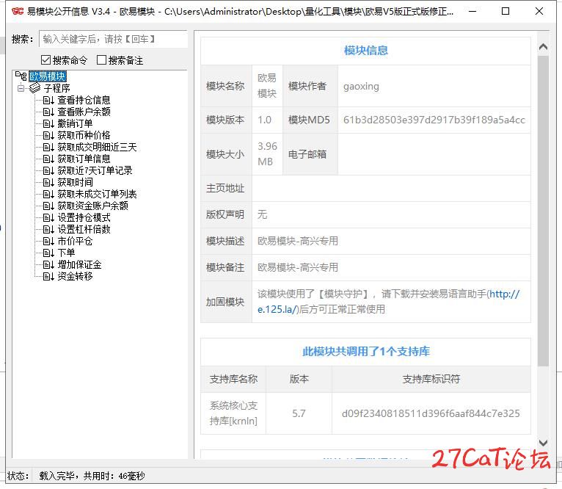Click the icon next to 增加保证金
This screenshot has height=489, width=562.
click(48, 265)
